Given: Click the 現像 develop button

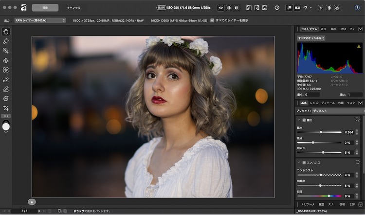Looking at the screenshot, I should [x=45, y=8].
